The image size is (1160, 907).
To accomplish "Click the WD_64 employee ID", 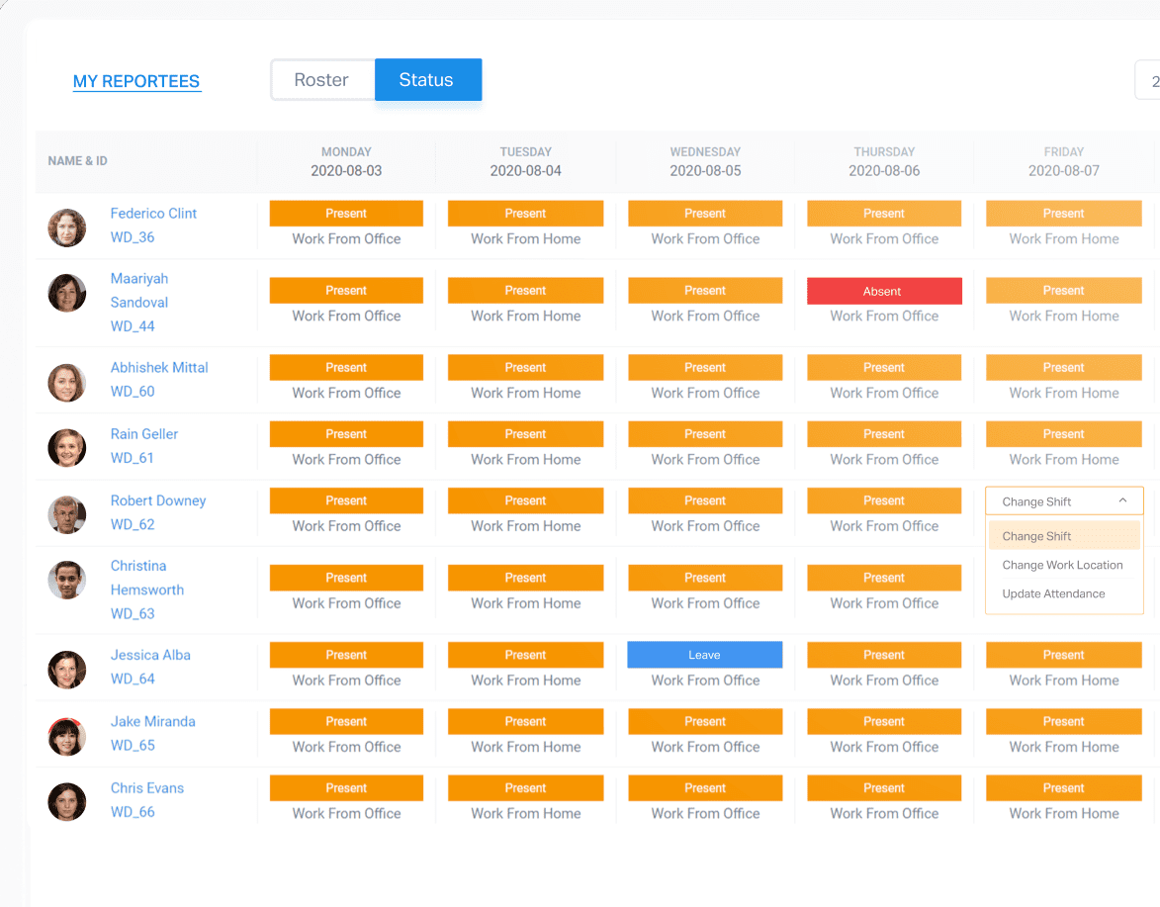I will [x=133, y=680].
